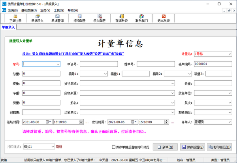Enable 保存单据后直接打印预览 checkbox
Screen dimensions: 237x163
coord(114,146)
